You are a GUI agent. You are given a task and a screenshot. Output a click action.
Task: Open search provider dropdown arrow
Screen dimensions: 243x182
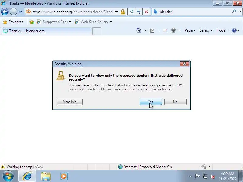click(240, 12)
